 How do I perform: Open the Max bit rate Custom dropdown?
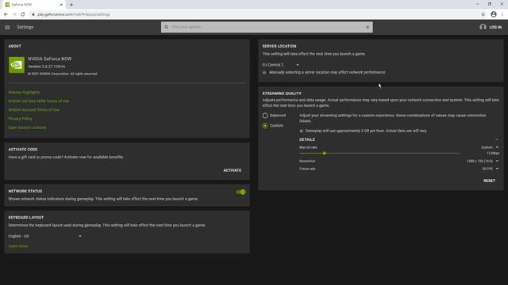[x=490, y=147]
